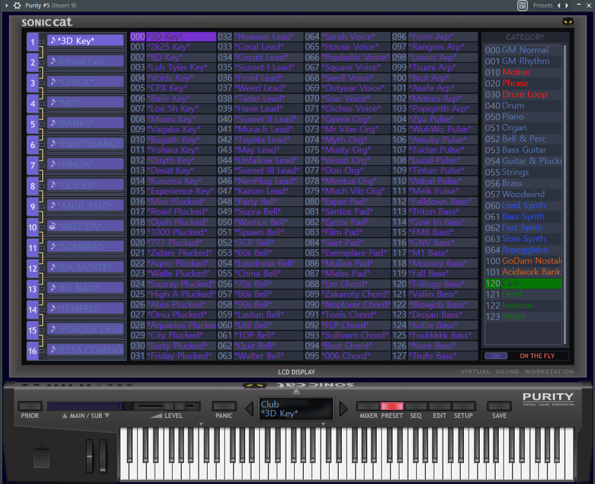Click the MAIN / SUB bar display
Image resolution: width=595 pixels, height=484 pixels.
click(86, 406)
